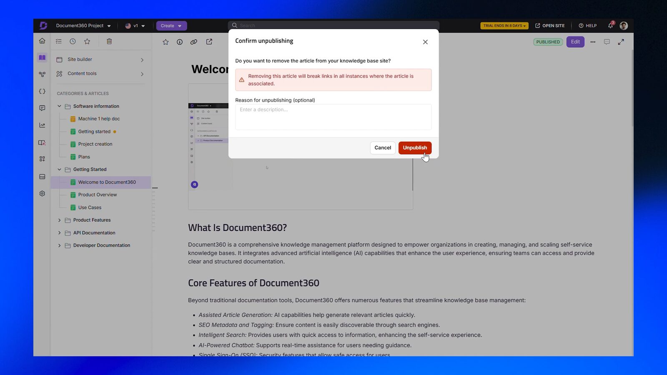This screenshot has width=667, height=375.
Task: Open the Home icon in sidebar
Action: (42, 41)
